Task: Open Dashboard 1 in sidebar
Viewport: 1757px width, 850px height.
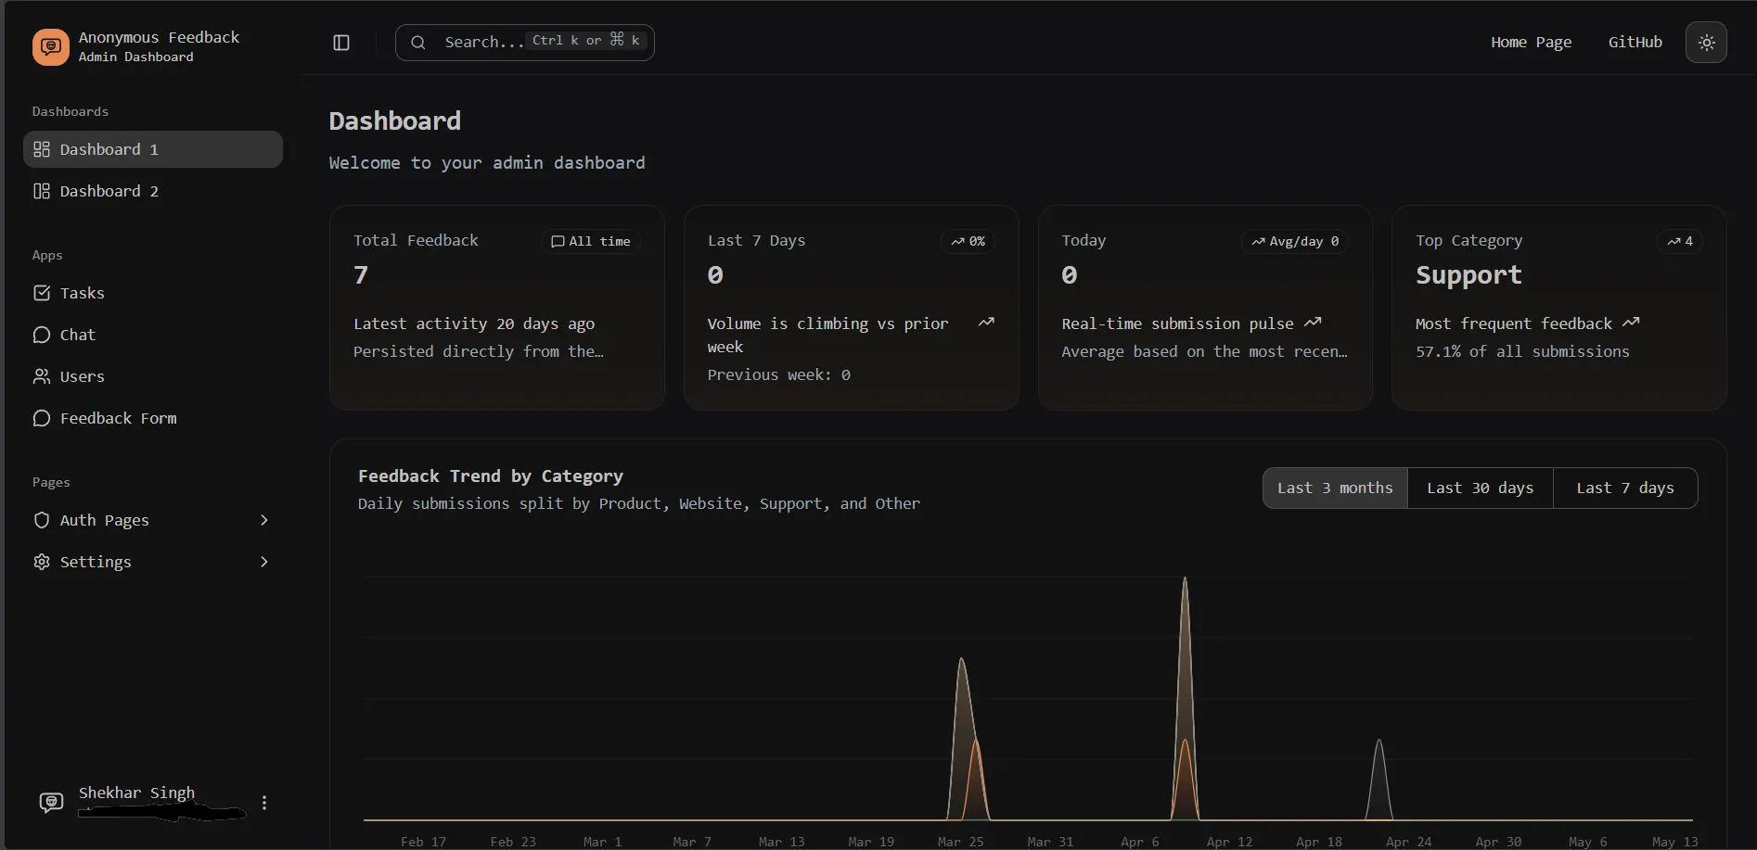Action: [x=153, y=149]
